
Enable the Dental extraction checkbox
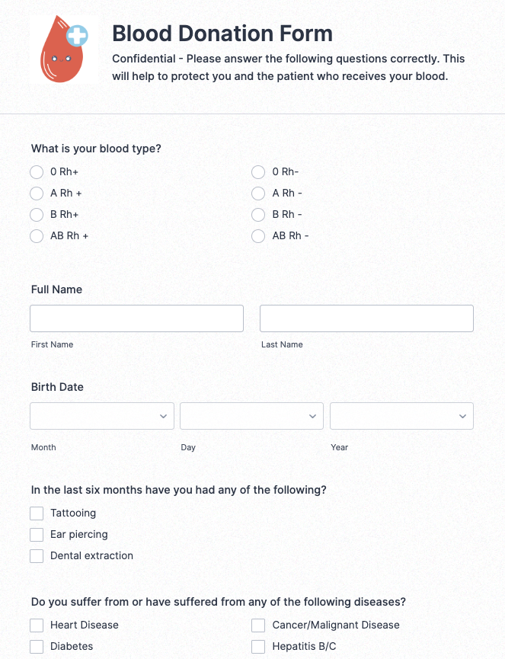point(36,555)
